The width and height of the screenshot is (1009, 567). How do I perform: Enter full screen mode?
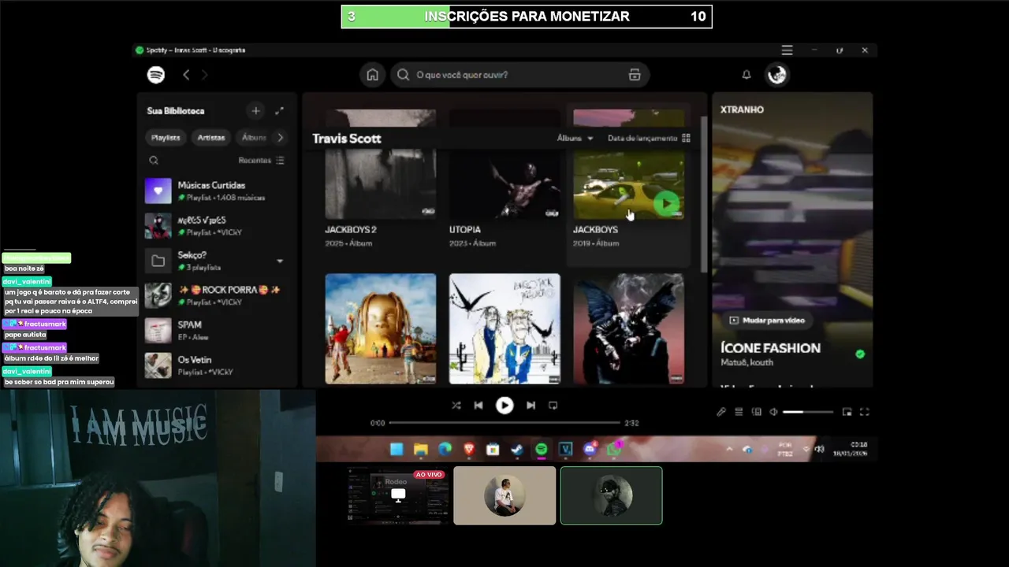coord(865,412)
